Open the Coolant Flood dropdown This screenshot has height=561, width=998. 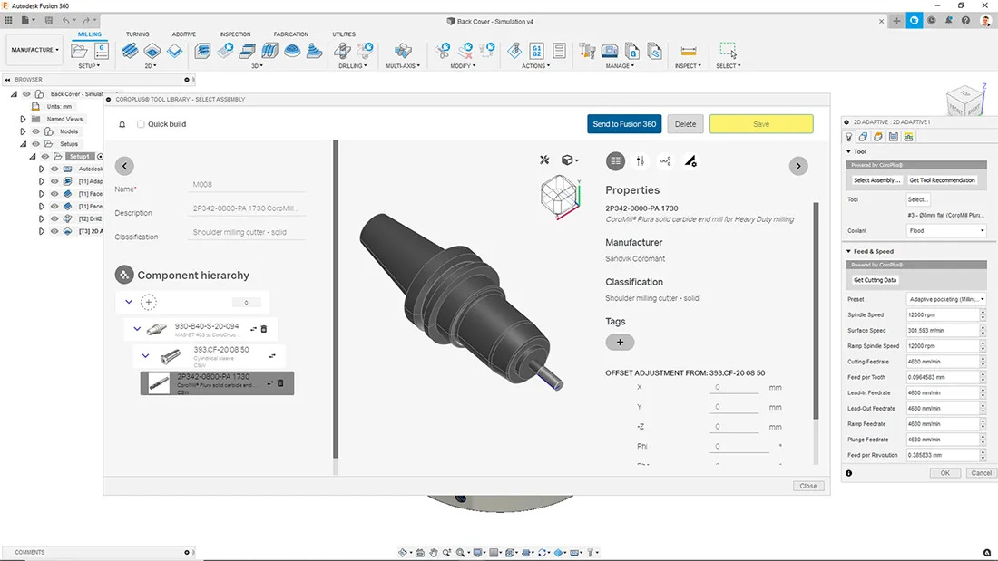(945, 231)
